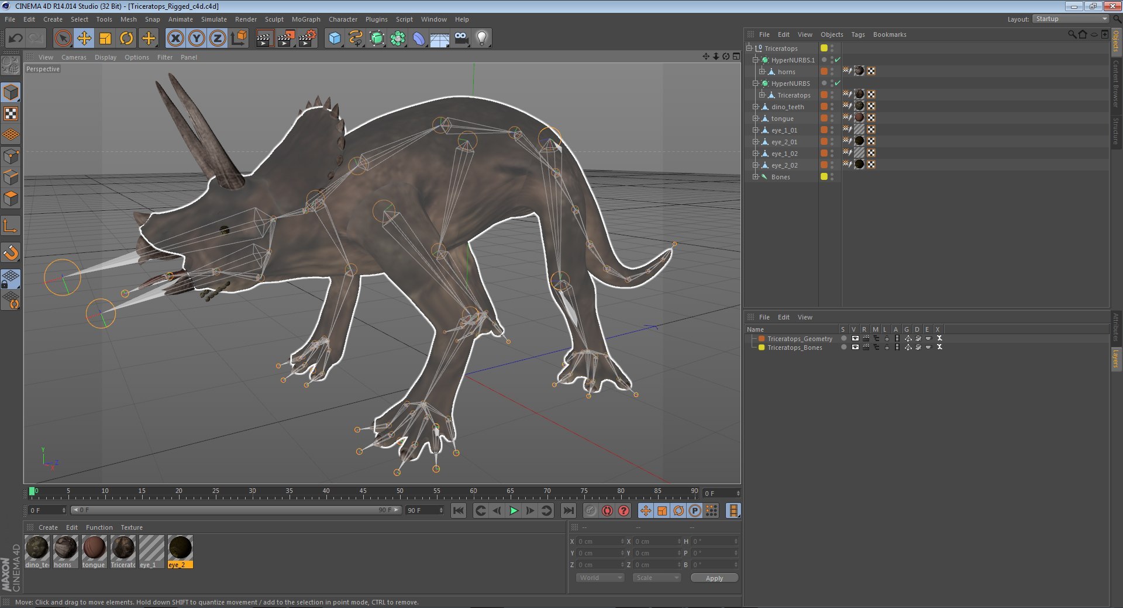The image size is (1123, 608).
Task: Play the animation forward
Action: tap(514, 510)
